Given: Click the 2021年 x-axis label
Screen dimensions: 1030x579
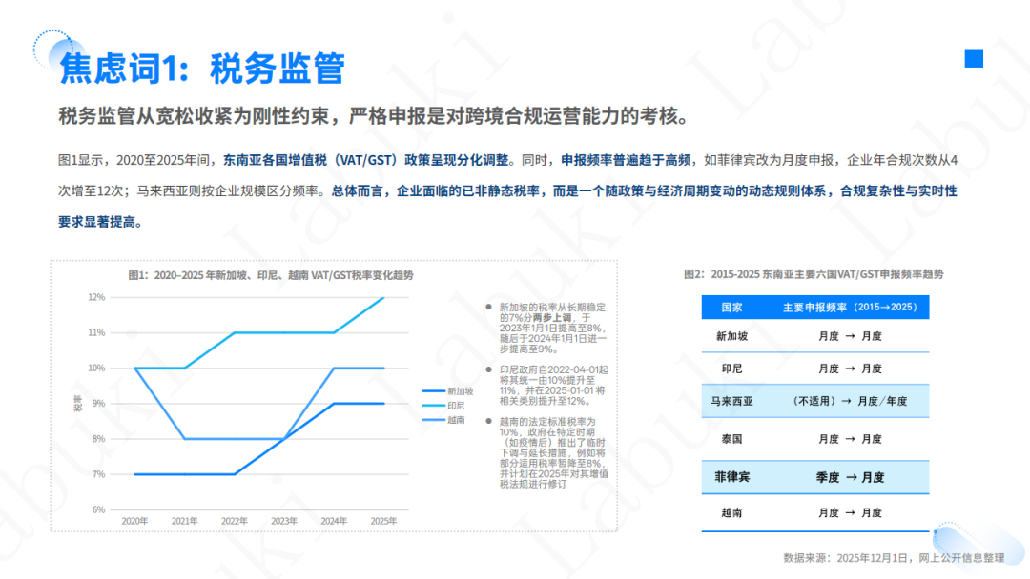Looking at the screenshot, I should (185, 521).
